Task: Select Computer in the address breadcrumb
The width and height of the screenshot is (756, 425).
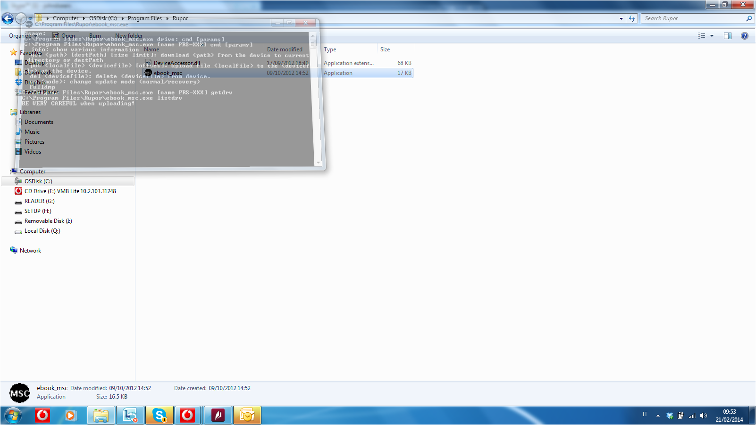Action: coord(66,18)
